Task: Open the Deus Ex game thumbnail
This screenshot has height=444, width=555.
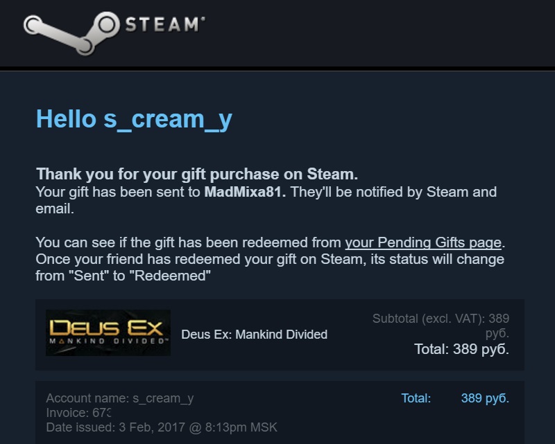Action: pos(108,333)
